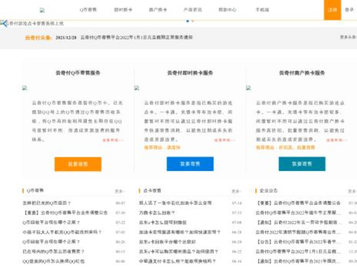Click the orange marker beside 企业公告 list heading
This screenshot has width=357, height=268.
coord(256,191)
